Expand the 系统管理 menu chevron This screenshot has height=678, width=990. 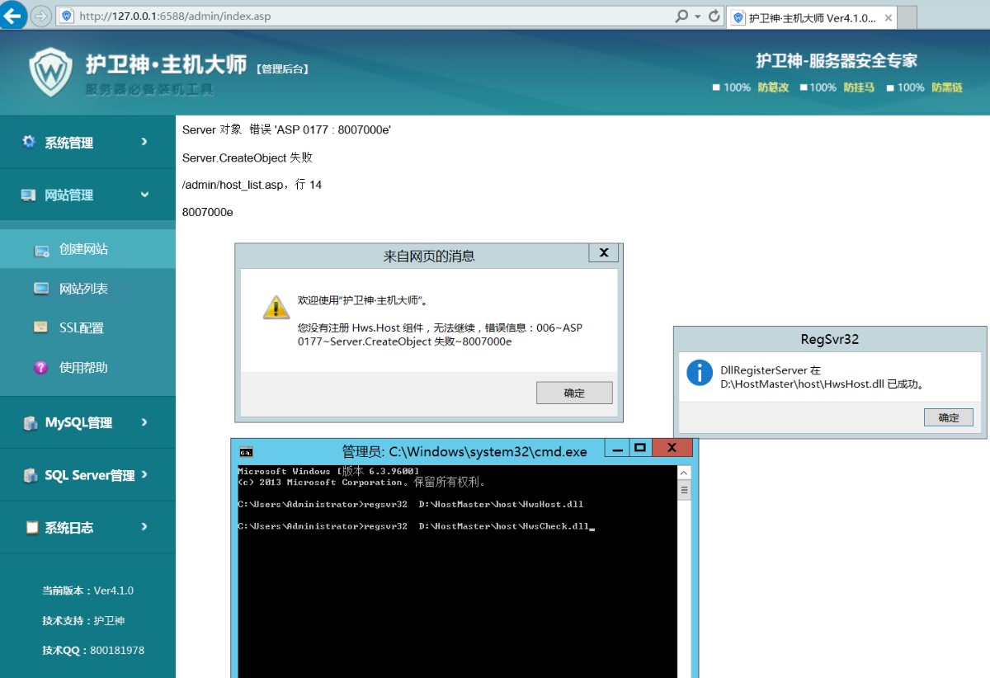pyautogui.click(x=144, y=142)
